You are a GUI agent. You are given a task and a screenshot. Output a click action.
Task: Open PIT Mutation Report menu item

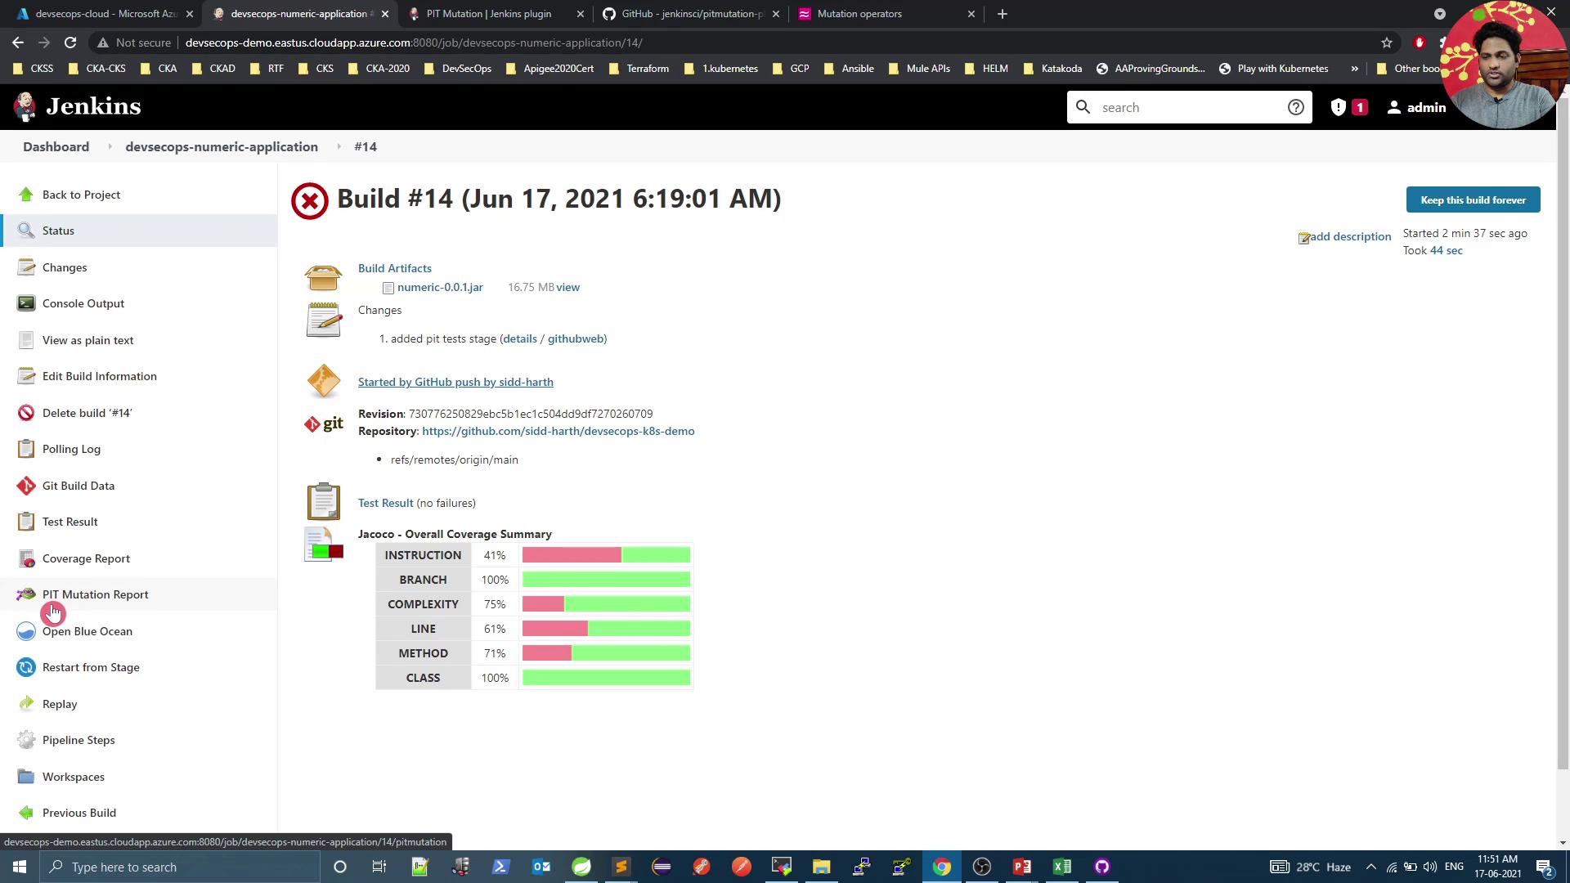pos(95,594)
